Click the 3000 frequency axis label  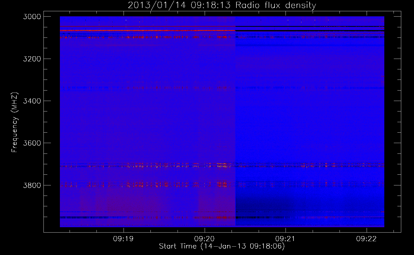coord(32,17)
